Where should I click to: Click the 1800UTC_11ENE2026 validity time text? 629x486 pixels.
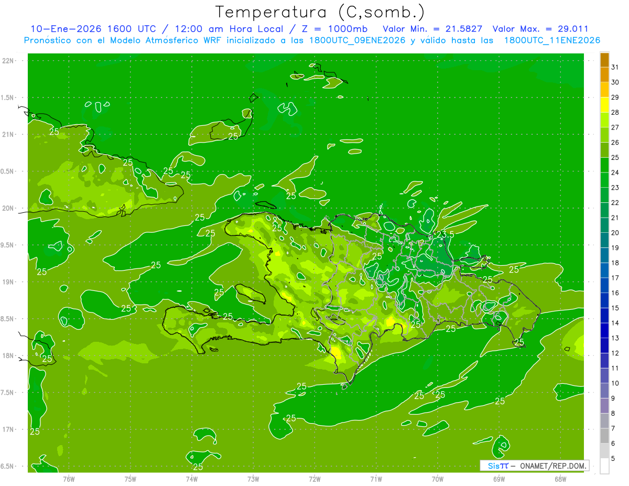[551, 40]
